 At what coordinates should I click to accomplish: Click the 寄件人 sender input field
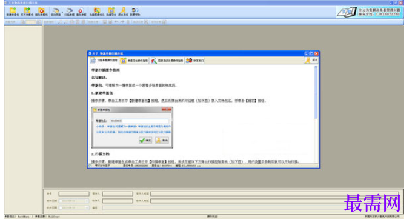[x=118, y=194]
